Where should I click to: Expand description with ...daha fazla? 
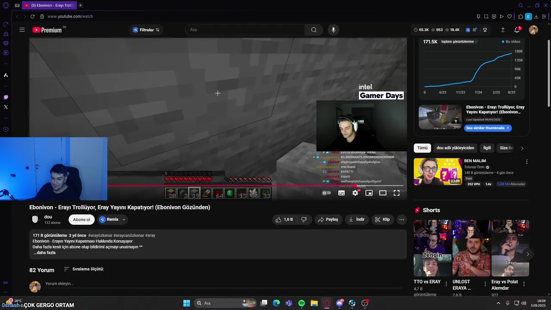[44, 253]
